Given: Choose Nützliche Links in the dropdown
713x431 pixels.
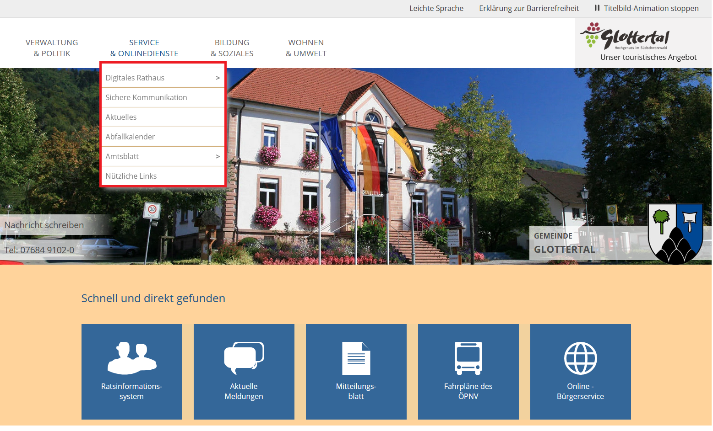Looking at the screenshot, I should (x=131, y=176).
